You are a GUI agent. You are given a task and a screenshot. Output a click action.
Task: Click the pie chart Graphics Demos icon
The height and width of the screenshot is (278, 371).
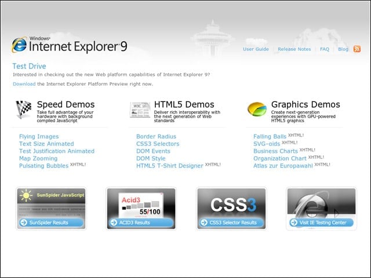point(257,109)
